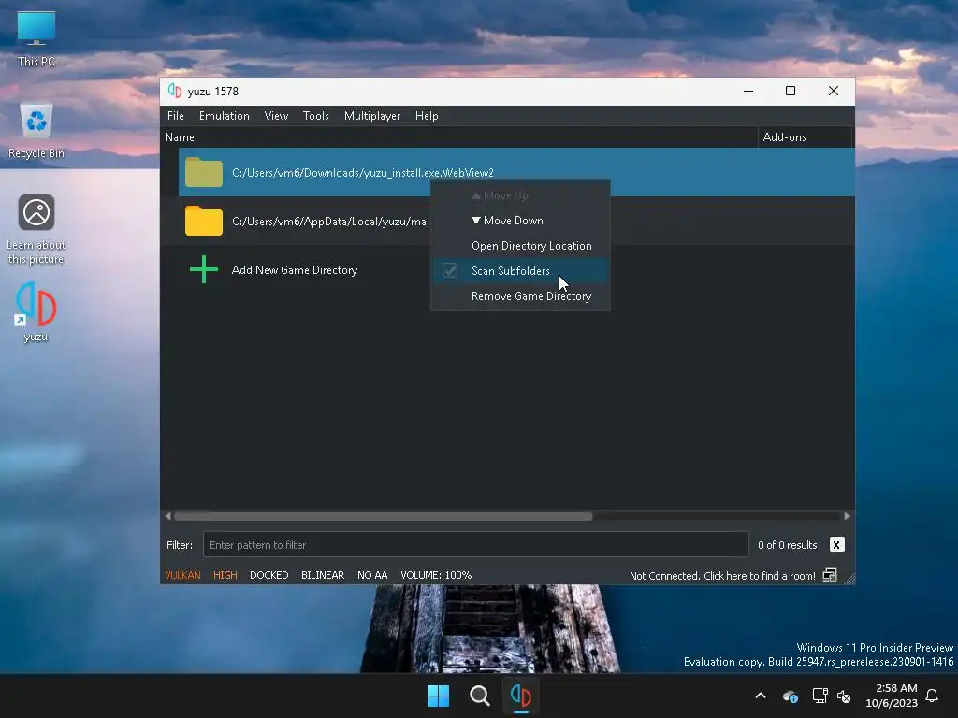The image size is (958, 718).
Task: Open the This PC desktop icon
Action: pyautogui.click(x=36, y=38)
